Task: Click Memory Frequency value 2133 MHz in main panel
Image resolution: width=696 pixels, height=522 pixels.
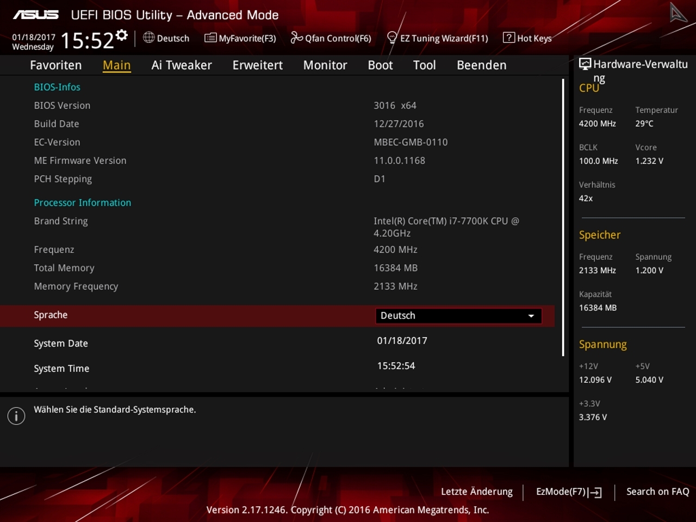Action: [x=395, y=287]
